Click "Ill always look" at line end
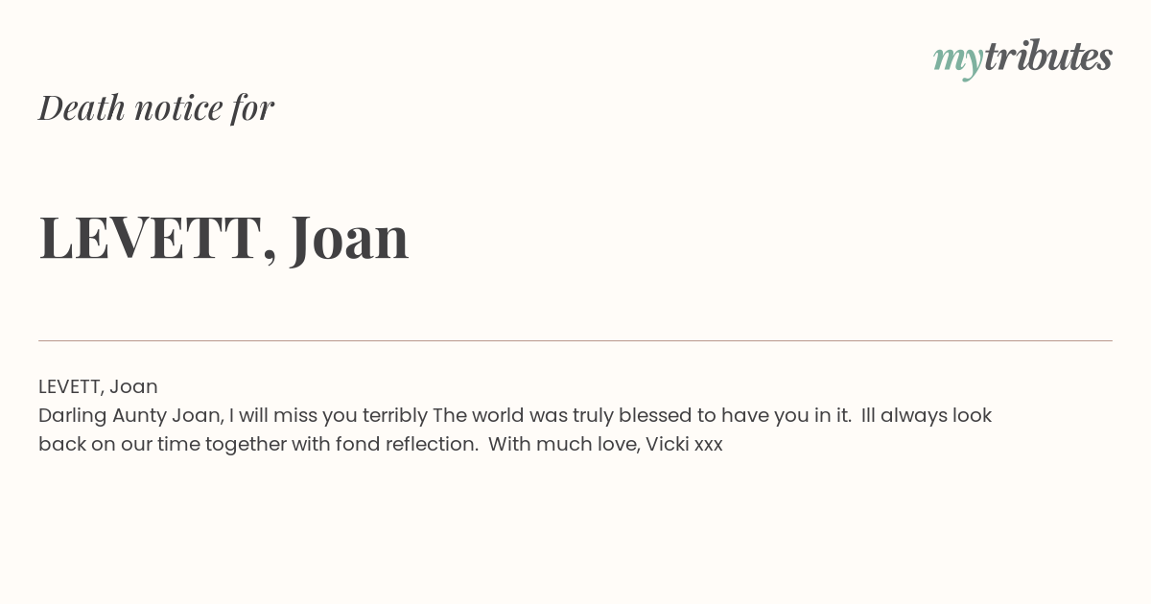Image resolution: width=1151 pixels, height=604 pixels. pyautogui.click(x=927, y=415)
